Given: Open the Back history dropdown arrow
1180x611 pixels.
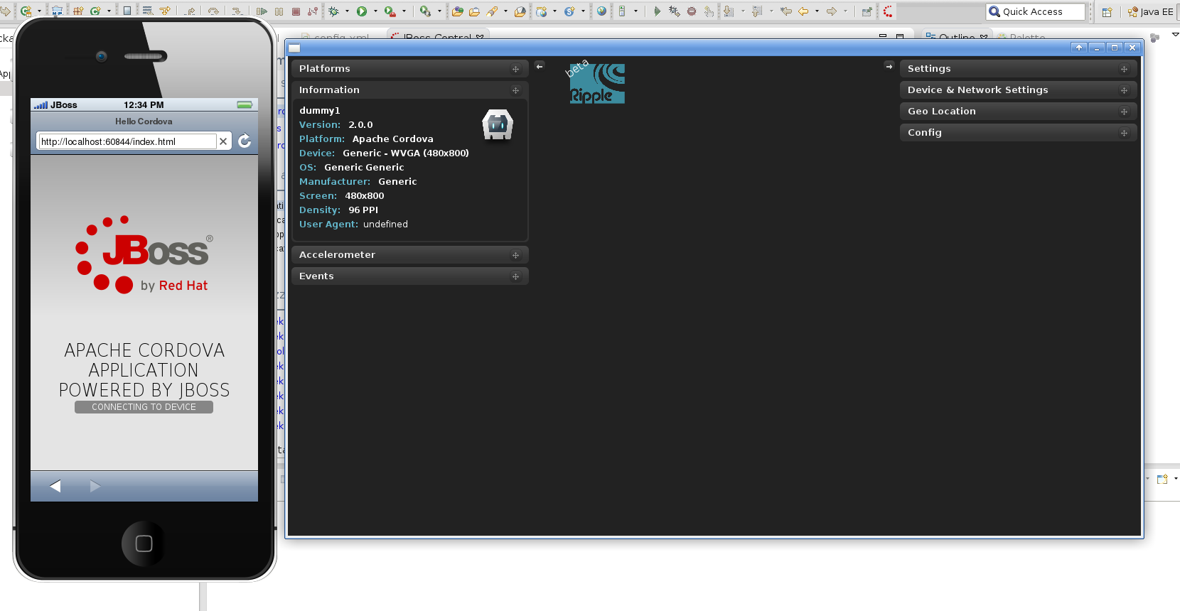Looking at the screenshot, I should tap(817, 11).
